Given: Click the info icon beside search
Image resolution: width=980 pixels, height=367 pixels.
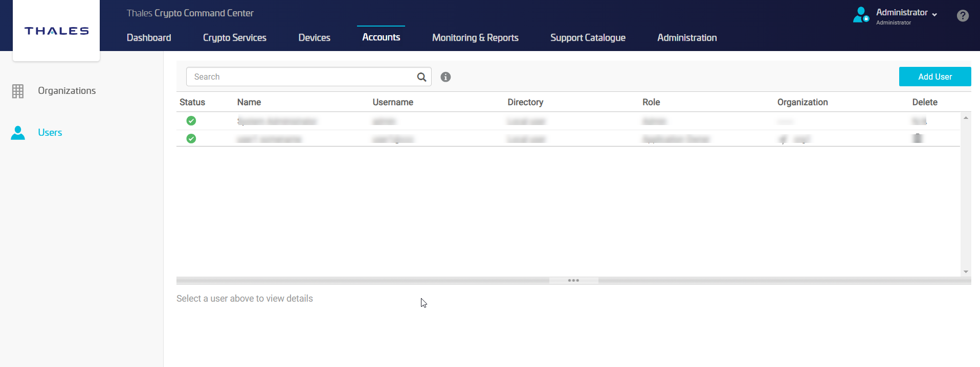Looking at the screenshot, I should pos(446,77).
